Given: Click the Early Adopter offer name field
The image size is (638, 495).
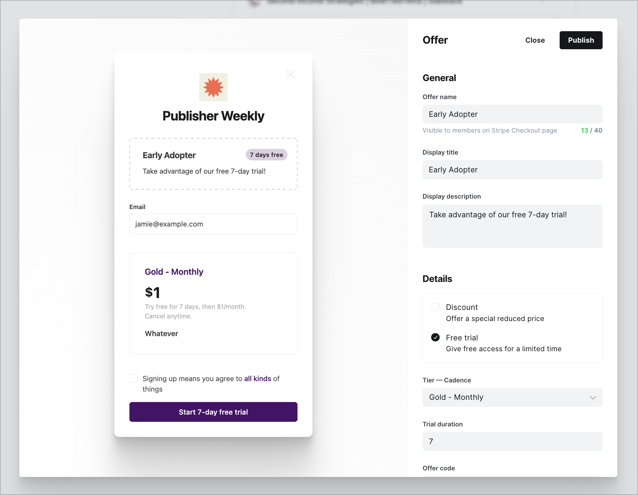Looking at the screenshot, I should 512,114.
